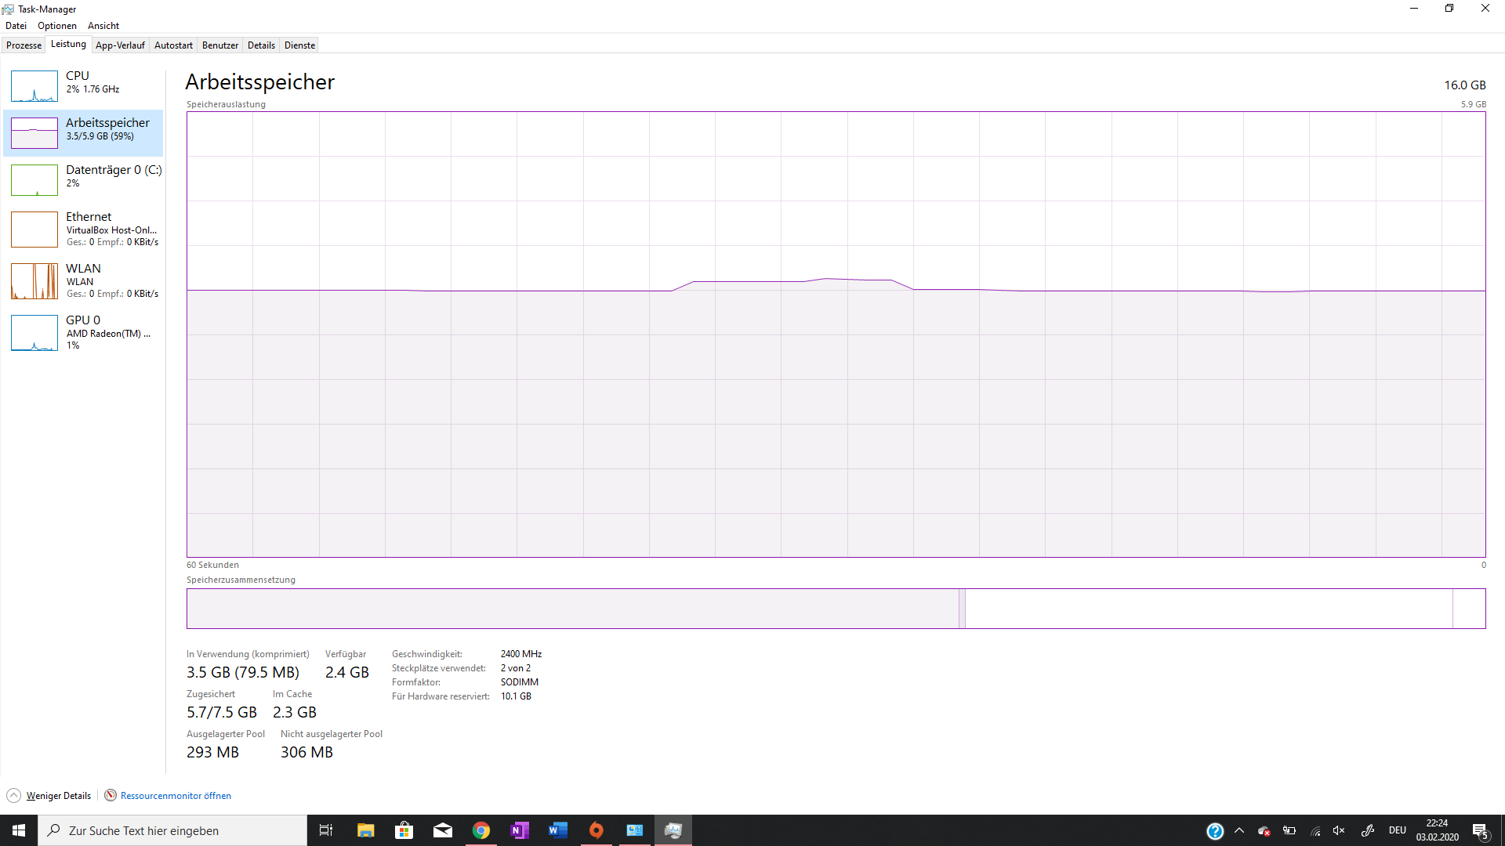Click the Ressourcenmonitor icon

(x=111, y=795)
